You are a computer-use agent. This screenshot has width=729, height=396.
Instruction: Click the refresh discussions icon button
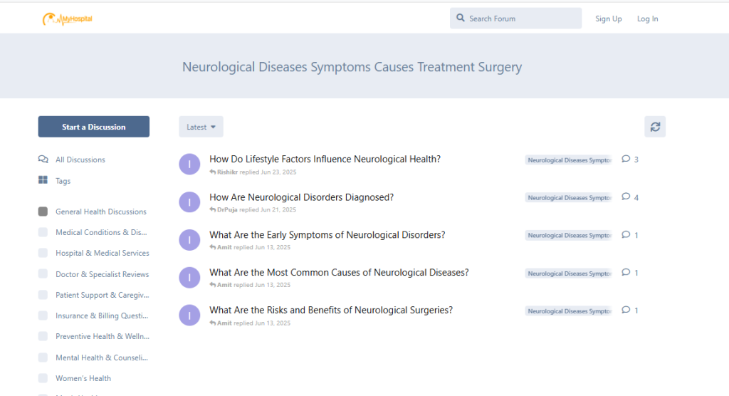655,127
